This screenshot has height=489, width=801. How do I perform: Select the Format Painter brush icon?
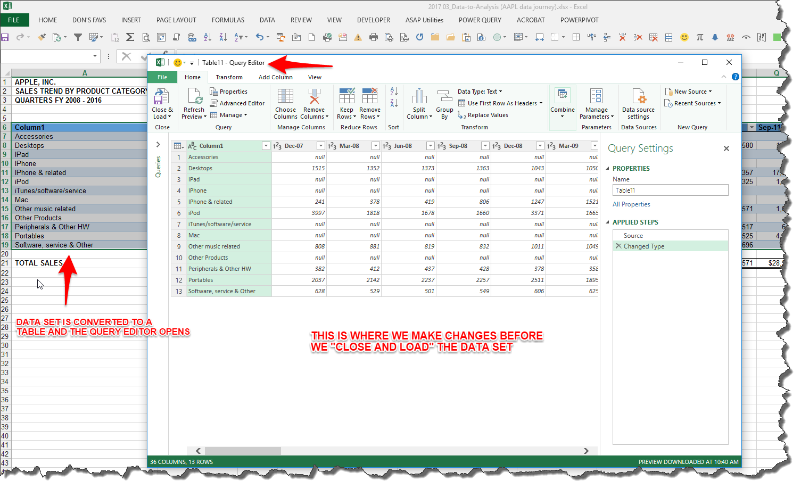point(42,37)
